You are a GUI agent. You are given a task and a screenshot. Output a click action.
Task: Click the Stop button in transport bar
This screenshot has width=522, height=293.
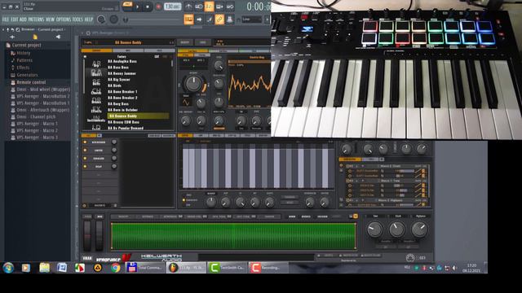point(148,7)
